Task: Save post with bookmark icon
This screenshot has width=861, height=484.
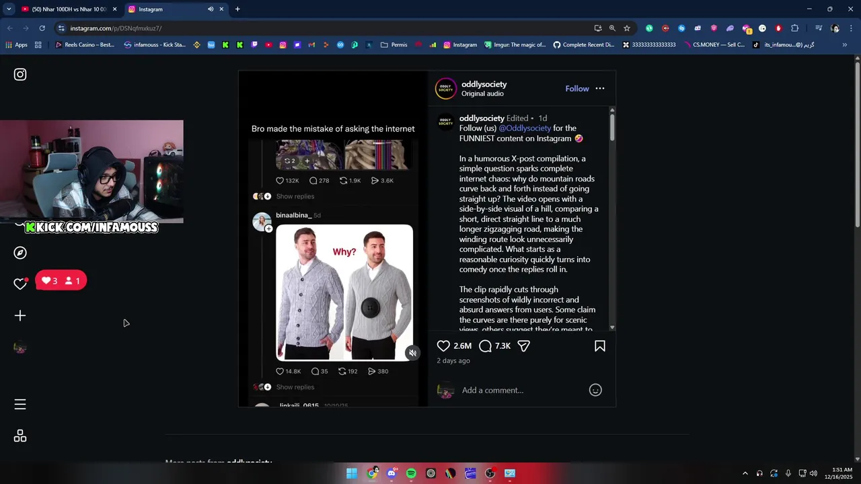Action: pyautogui.click(x=600, y=346)
